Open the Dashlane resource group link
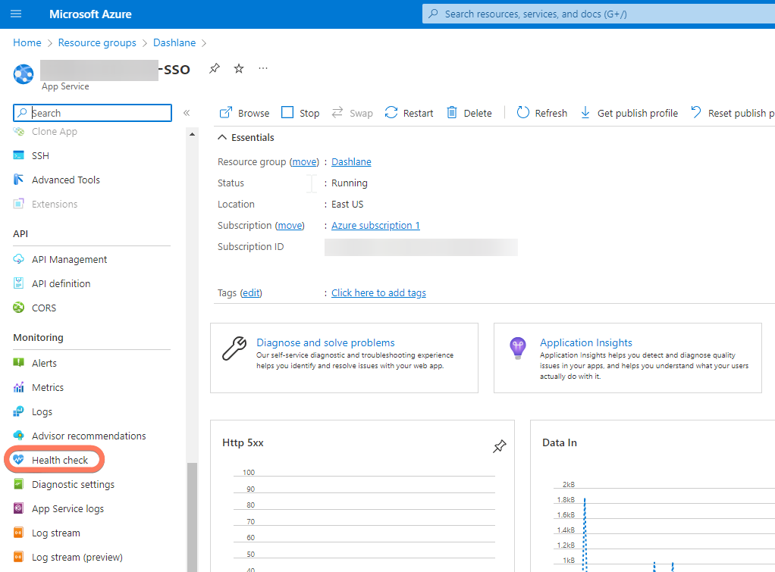Image resolution: width=775 pixels, height=572 pixels. (351, 161)
